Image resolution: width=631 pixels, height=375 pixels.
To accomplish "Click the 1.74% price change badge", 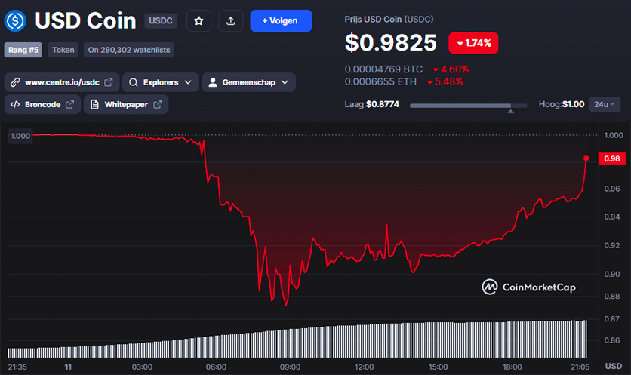I will [x=473, y=43].
